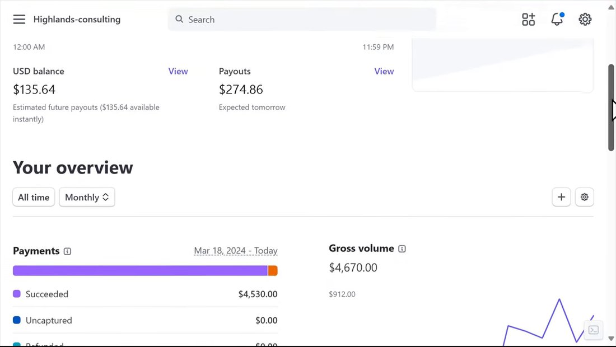Click the 11:59 PM time label
The image size is (616, 347).
click(x=378, y=47)
